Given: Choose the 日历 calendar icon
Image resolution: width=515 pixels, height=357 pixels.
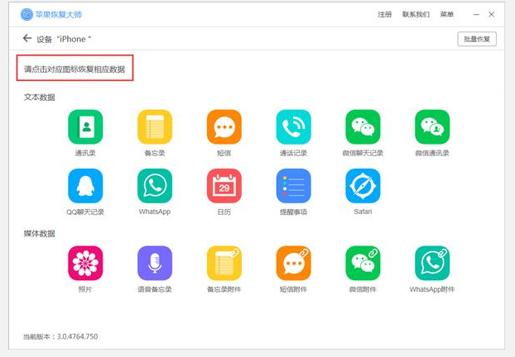Looking at the screenshot, I should click(x=224, y=186).
